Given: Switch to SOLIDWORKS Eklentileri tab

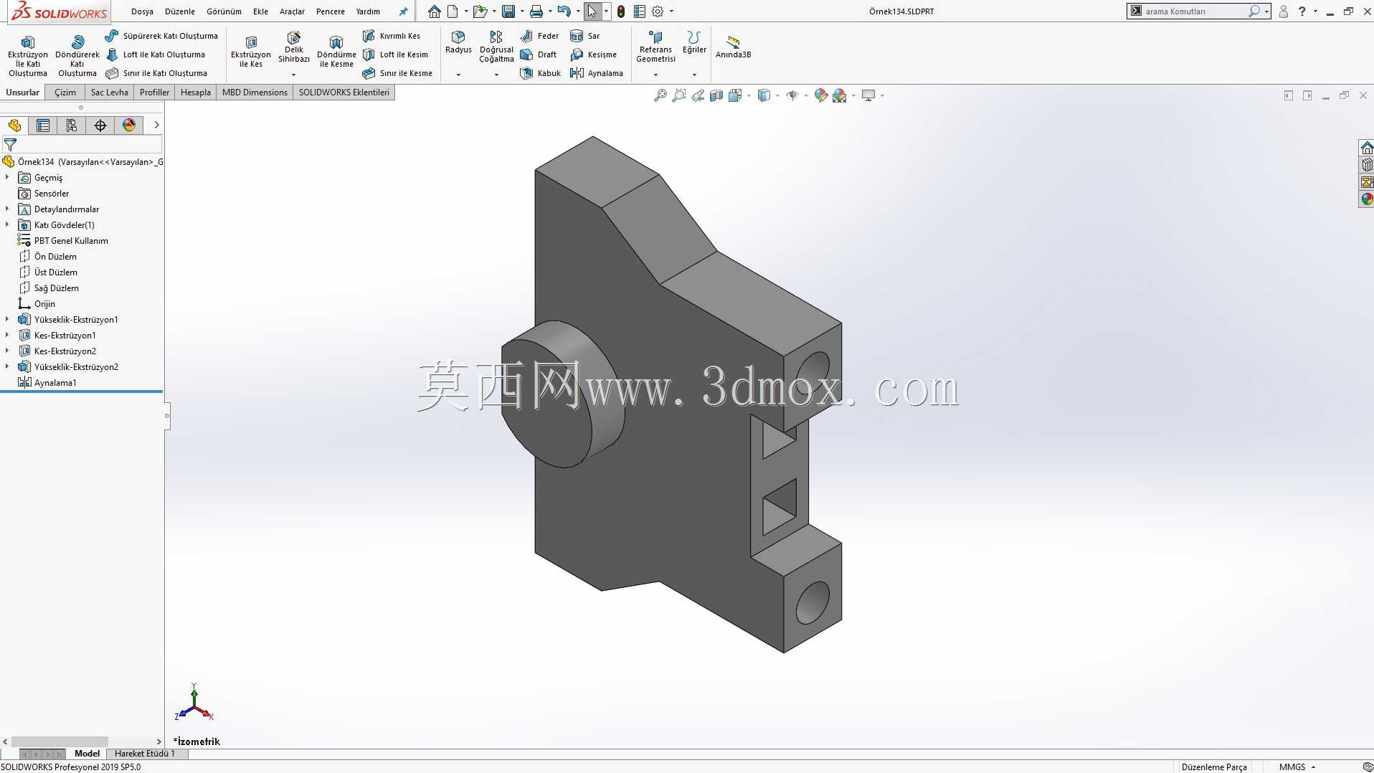Looking at the screenshot, I should (x=344, y=93).
